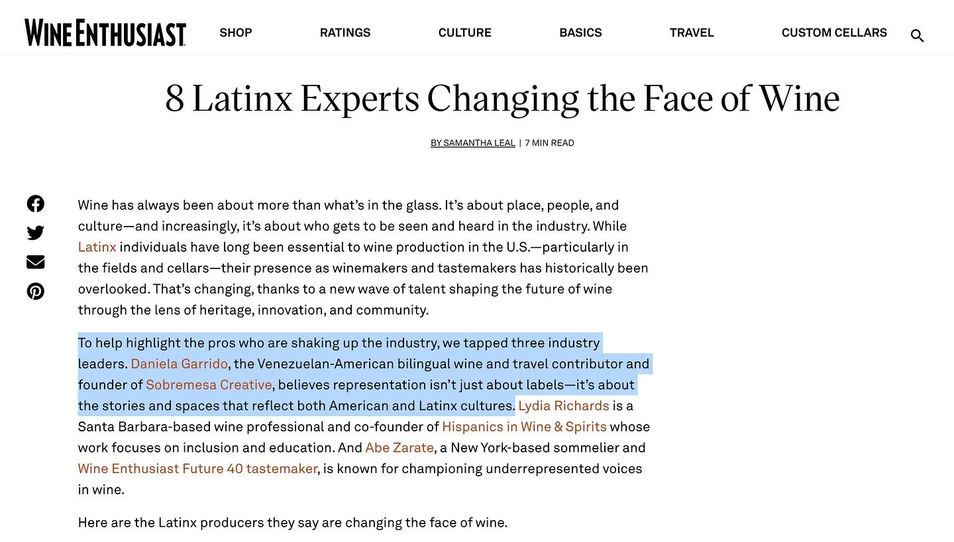Share article via Facebook icon

click(36, 203)
